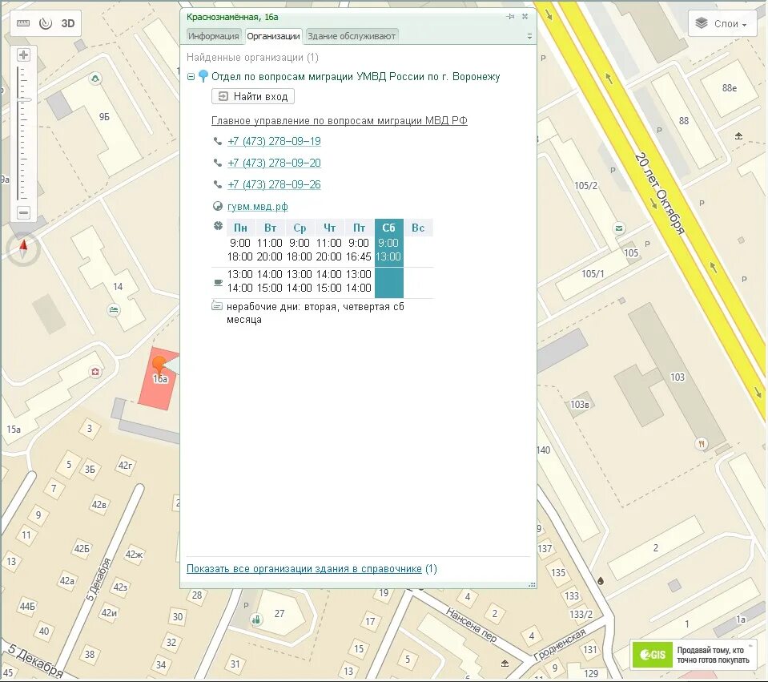The image size is (768, 682).
Task: Click the orange marker on building 16а
Action: [x=159, y=365]
